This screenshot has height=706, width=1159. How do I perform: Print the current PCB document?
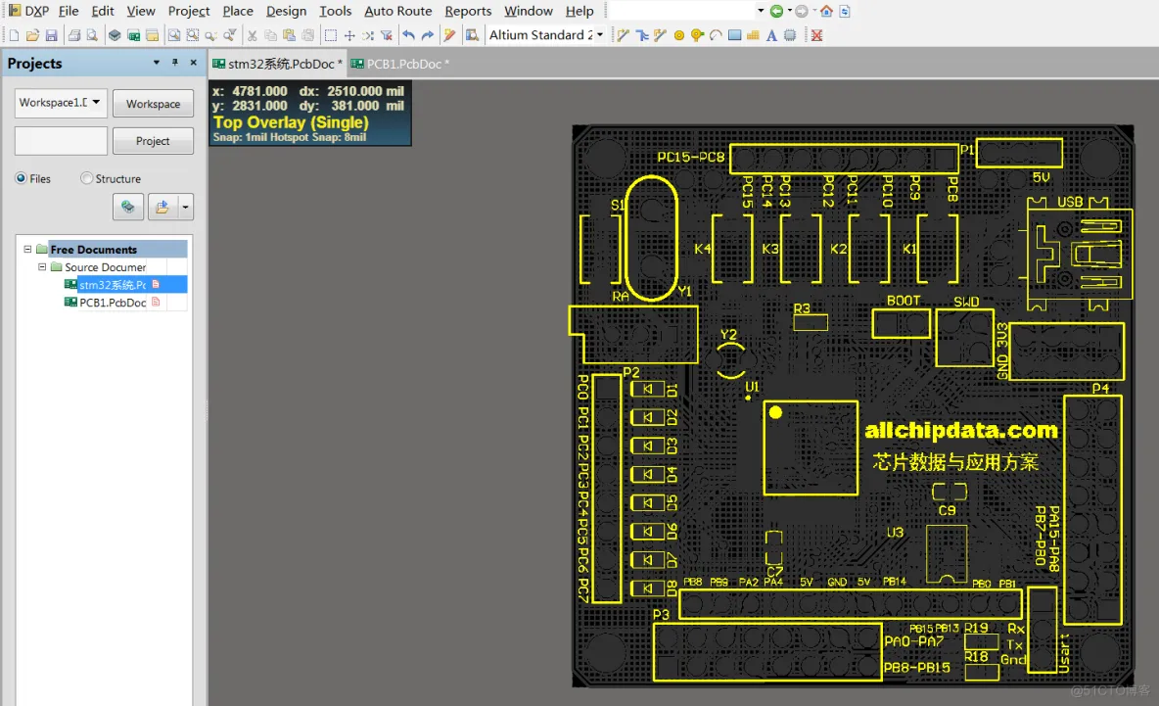click(74, 35)
